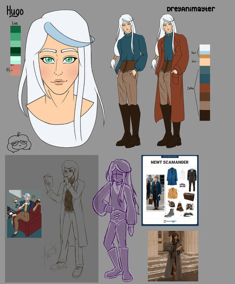Select the peach skin tone swatch
235x284 pixels.
tap(205, 62)
